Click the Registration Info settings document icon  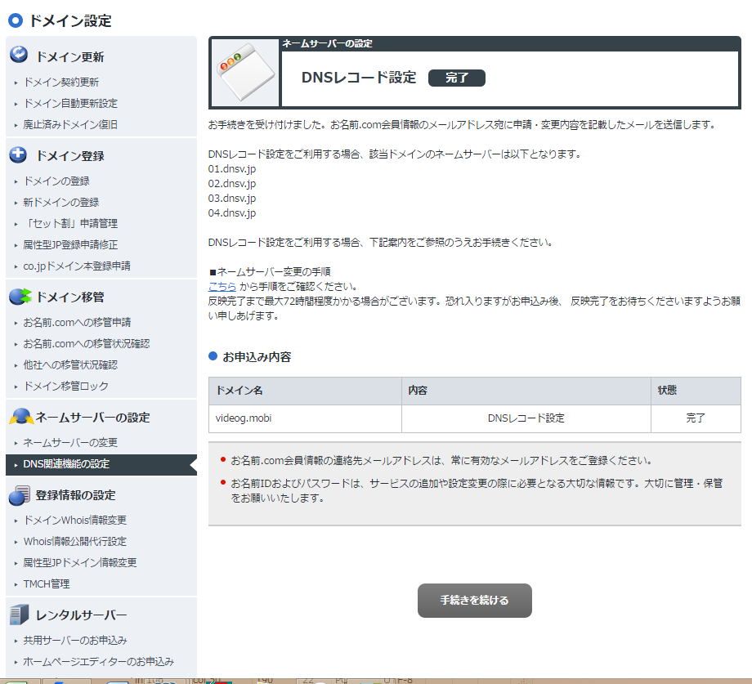point(19,494)
